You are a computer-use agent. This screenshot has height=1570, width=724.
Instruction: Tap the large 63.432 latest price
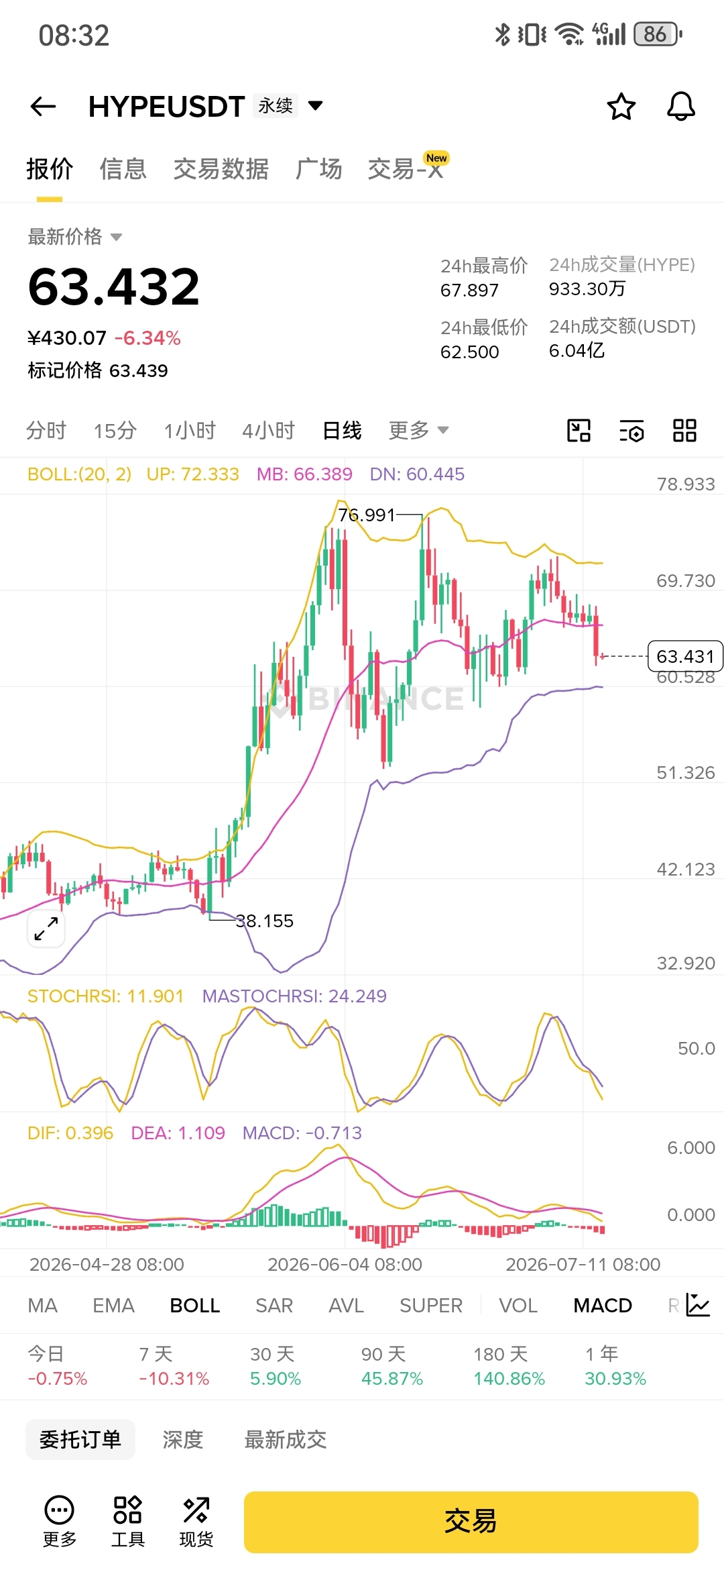pyautogui.click(x=114, y=286)
